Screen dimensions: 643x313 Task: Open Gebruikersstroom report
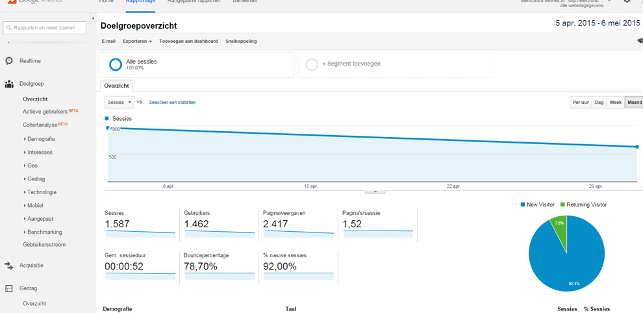(44, 245)
